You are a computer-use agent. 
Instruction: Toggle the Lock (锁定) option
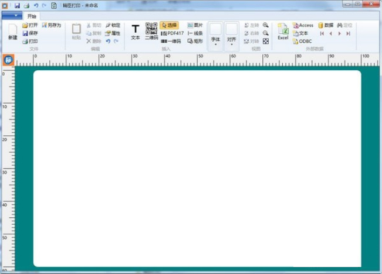113,26
